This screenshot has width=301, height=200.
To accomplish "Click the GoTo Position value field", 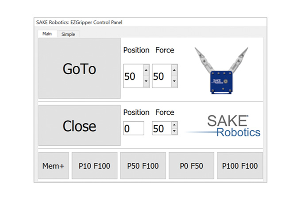I will (x=133, y=76).
